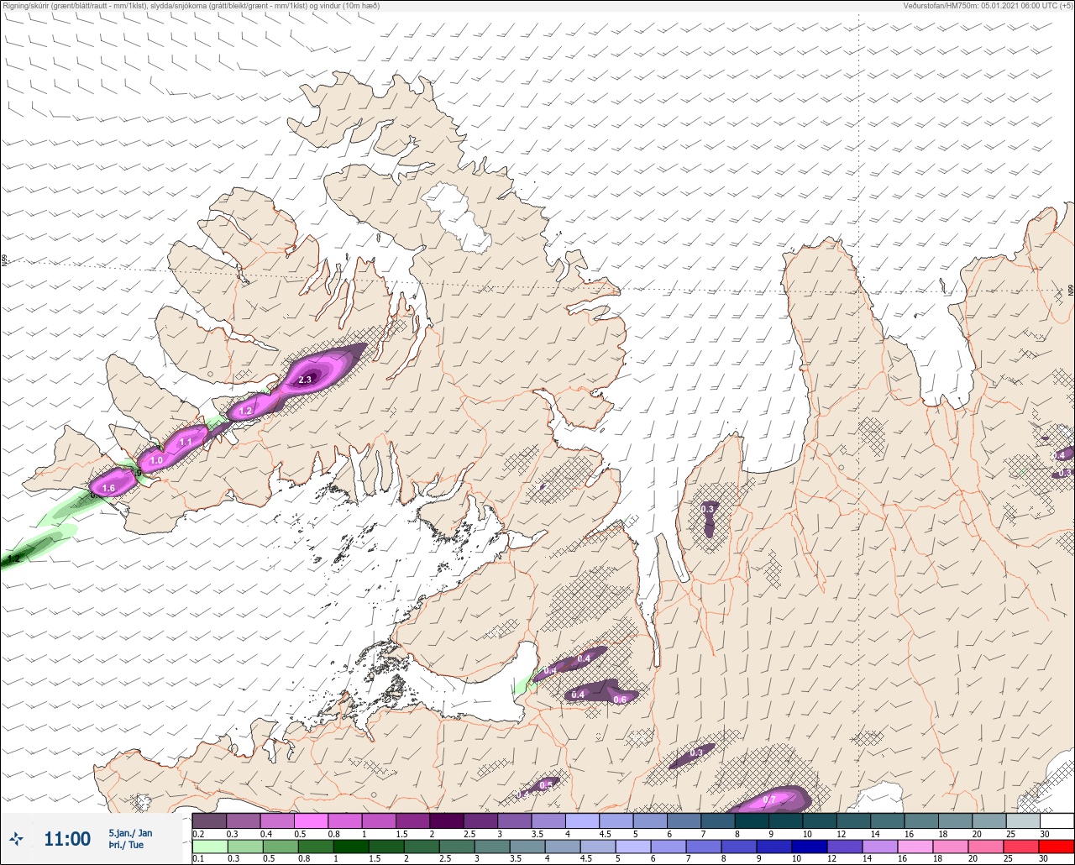Viewport: 1075px width, 865px height.
Task: Click the upper-row lavender swatch labeled 4
Action: pyautogui.click(x=582, y=820)
